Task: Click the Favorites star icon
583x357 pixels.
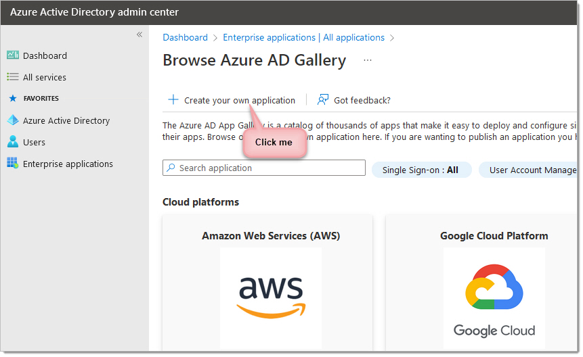Action: tap(12, 99)
